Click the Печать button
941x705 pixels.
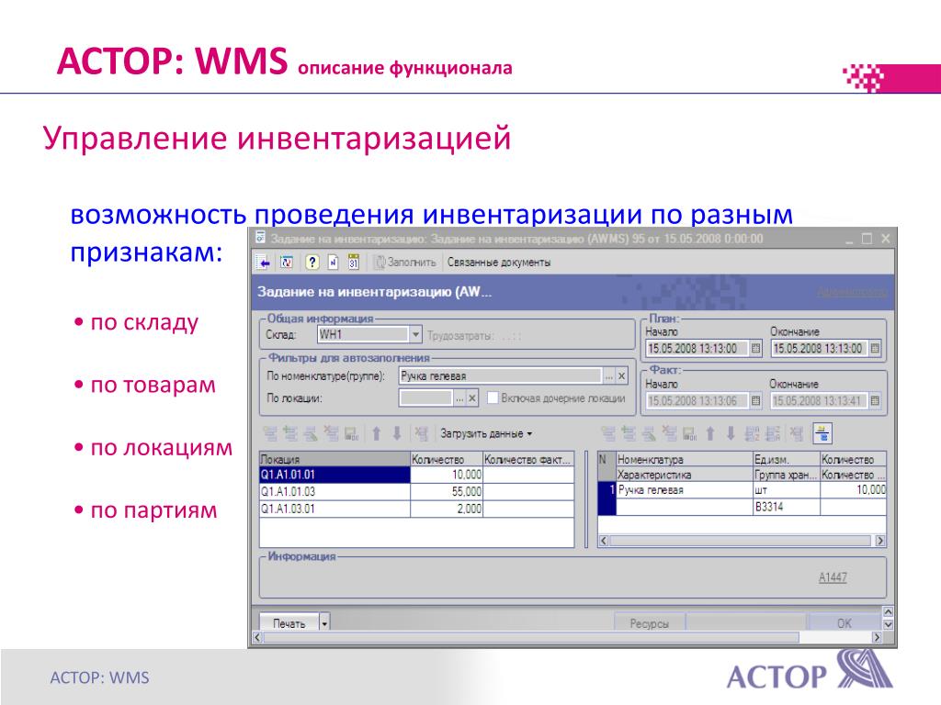click(289, 623)
